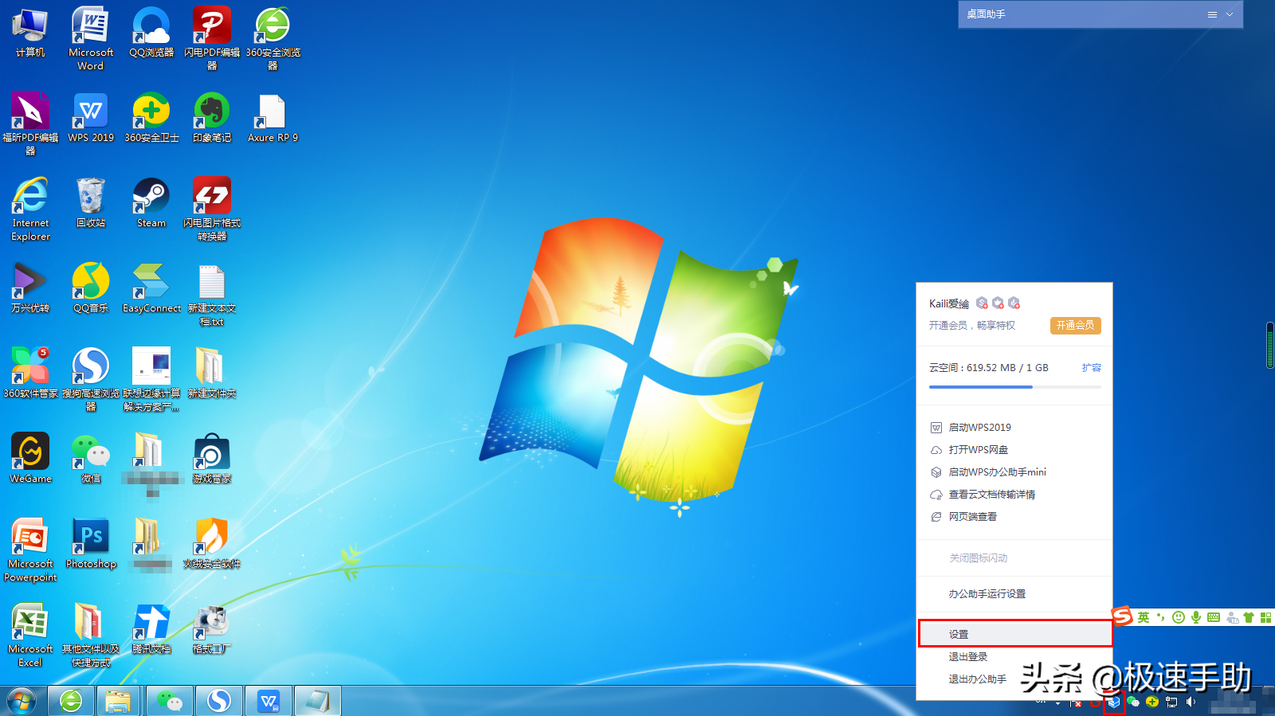
Task: Select 火绒安全软件 desktop icon
Action: point(212,544)
